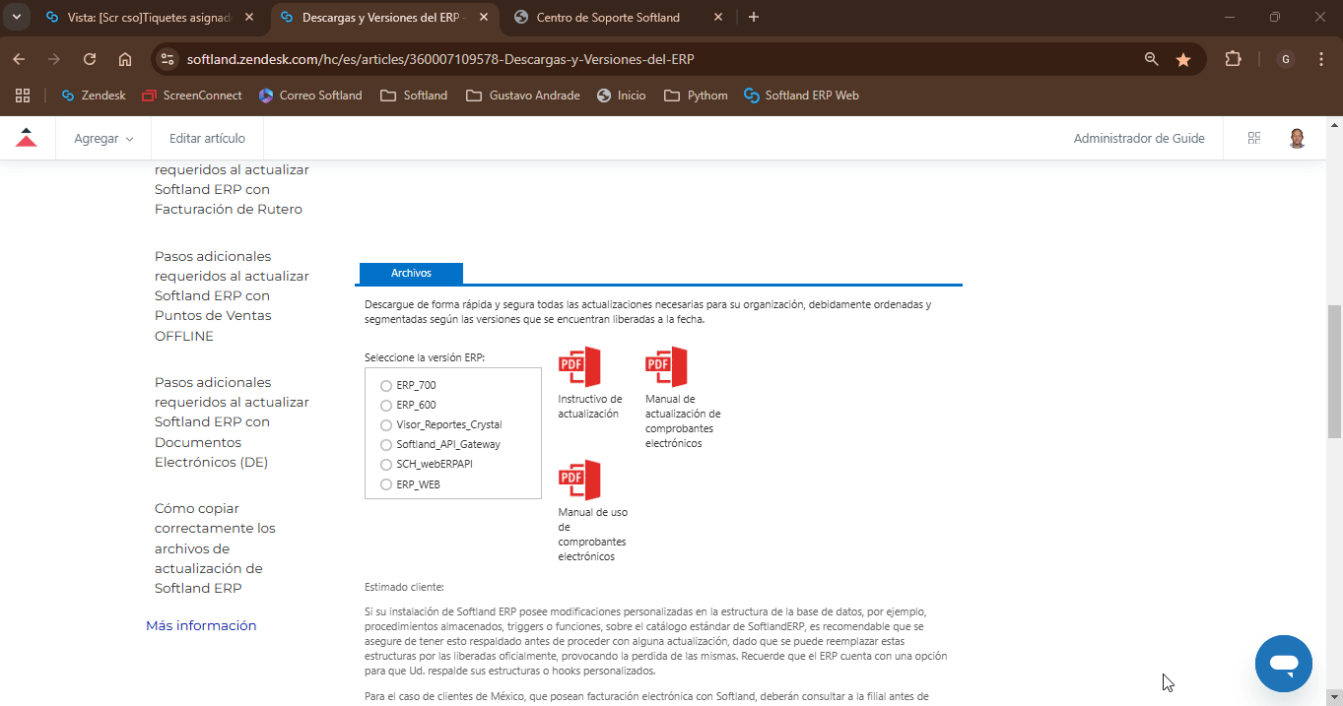Screen dimensions: 1343x706
Task: Open the Puntos de Ventas OFFLINE article link
Action: tap(232, 295)
